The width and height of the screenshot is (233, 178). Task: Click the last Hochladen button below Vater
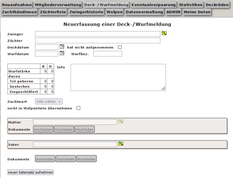(86, 159)
